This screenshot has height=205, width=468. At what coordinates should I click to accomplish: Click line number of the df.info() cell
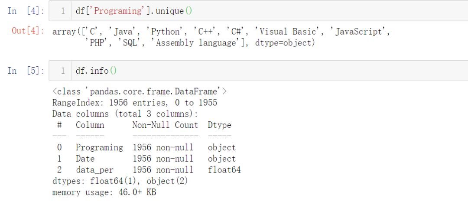tap(63, 71)
